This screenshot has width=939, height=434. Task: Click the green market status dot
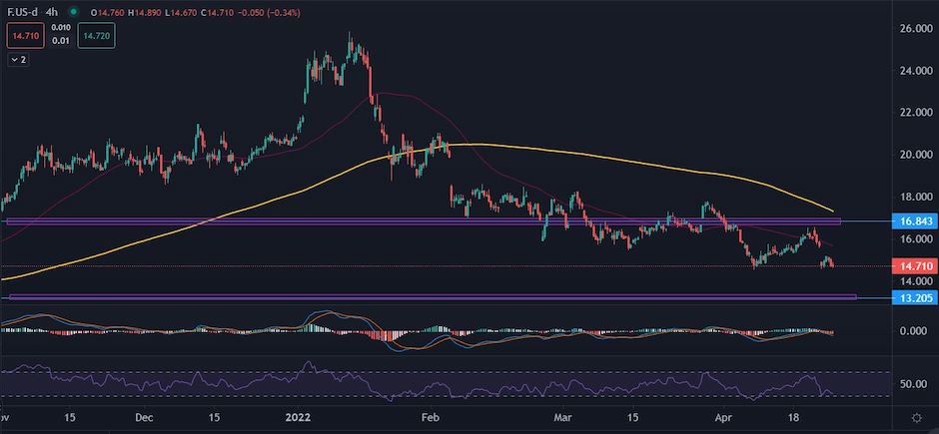[74, 12]
